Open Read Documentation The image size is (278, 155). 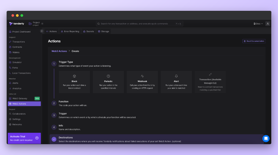point(254,41)
